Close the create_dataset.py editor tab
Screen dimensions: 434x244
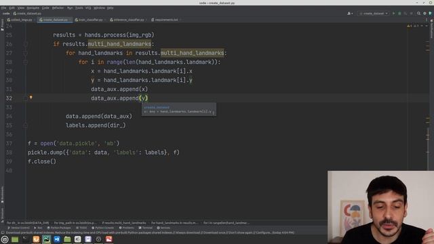click(x=70, y=20)
